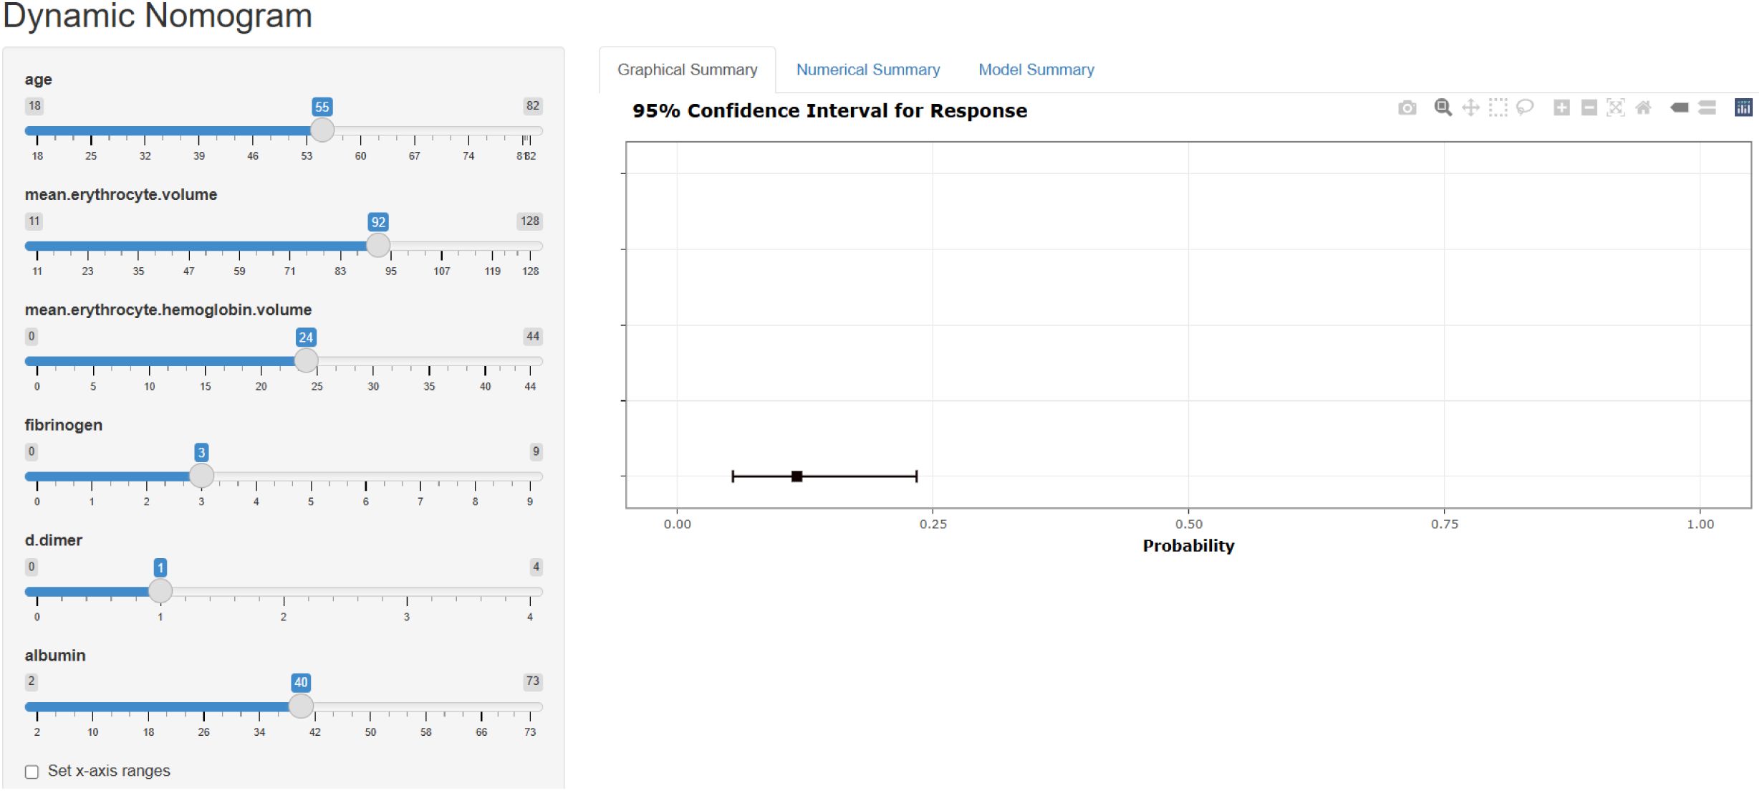Click the albumin track at tick 58

point(426,707)
